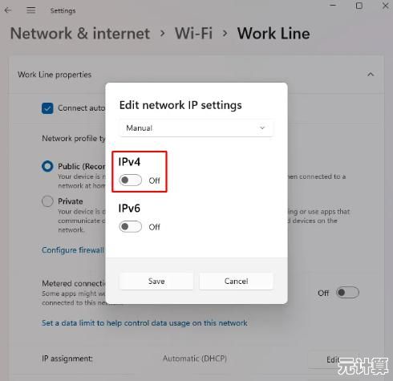Enable the Metered connection toggle
This screenshot has width=393, height=381.
[347, 293]
